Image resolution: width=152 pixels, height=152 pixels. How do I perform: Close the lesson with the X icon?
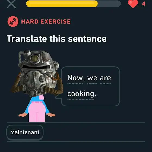[11, 4]
